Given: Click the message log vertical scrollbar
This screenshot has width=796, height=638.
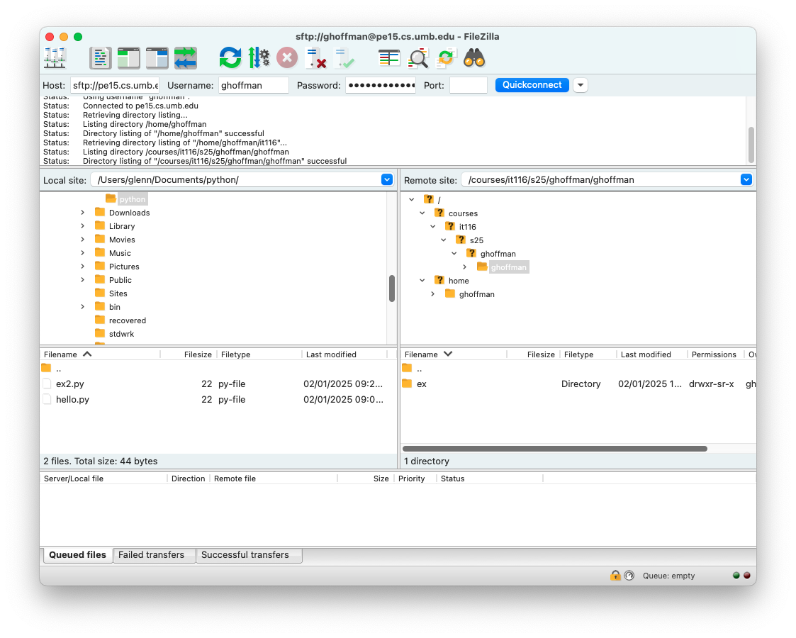Looking at the screenshot, I should tap(751, 144).
